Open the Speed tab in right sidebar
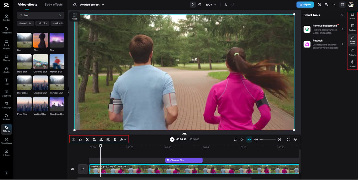The height and width of the screenshot is (180, 358). [353, 64]
